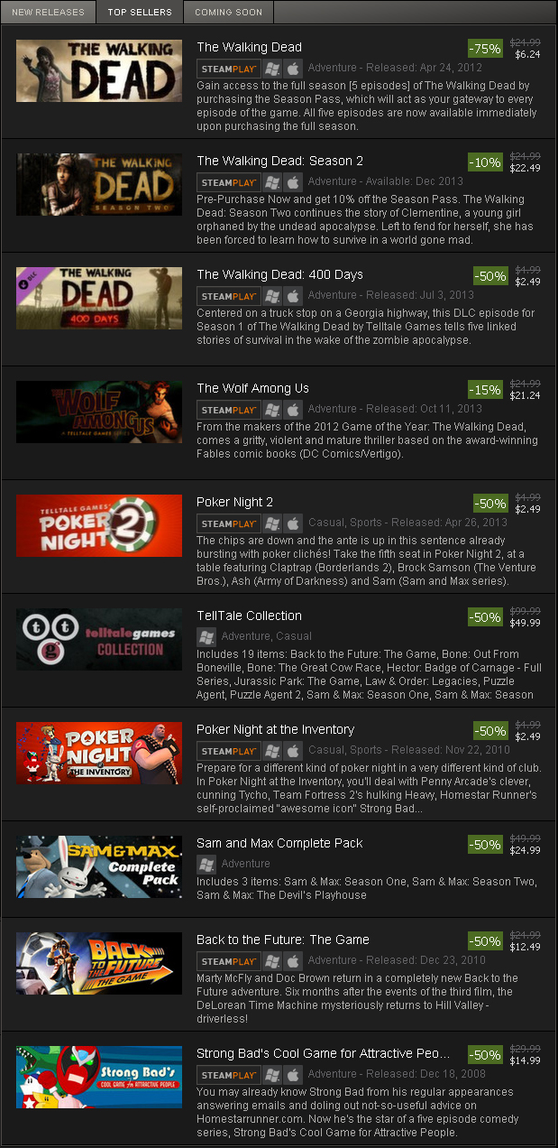Screen dimensions: 558x1148
Task: Click the Windows icon on The Wolf Among Us
Action: pos(272,410)
